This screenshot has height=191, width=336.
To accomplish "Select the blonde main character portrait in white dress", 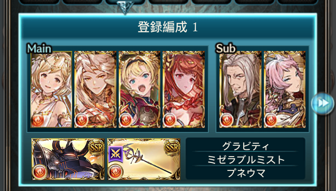I will pos(51,89).
